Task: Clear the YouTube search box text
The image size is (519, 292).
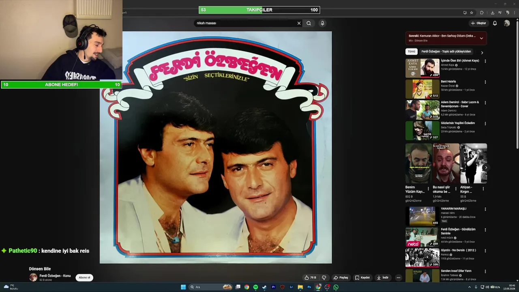Action: 299,23
